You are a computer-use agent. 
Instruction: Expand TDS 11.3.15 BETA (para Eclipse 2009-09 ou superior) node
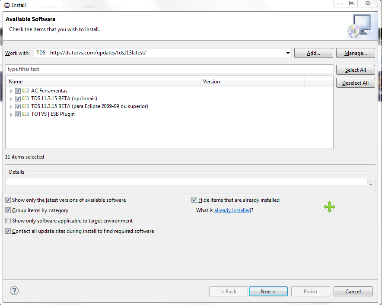point(11,107)
